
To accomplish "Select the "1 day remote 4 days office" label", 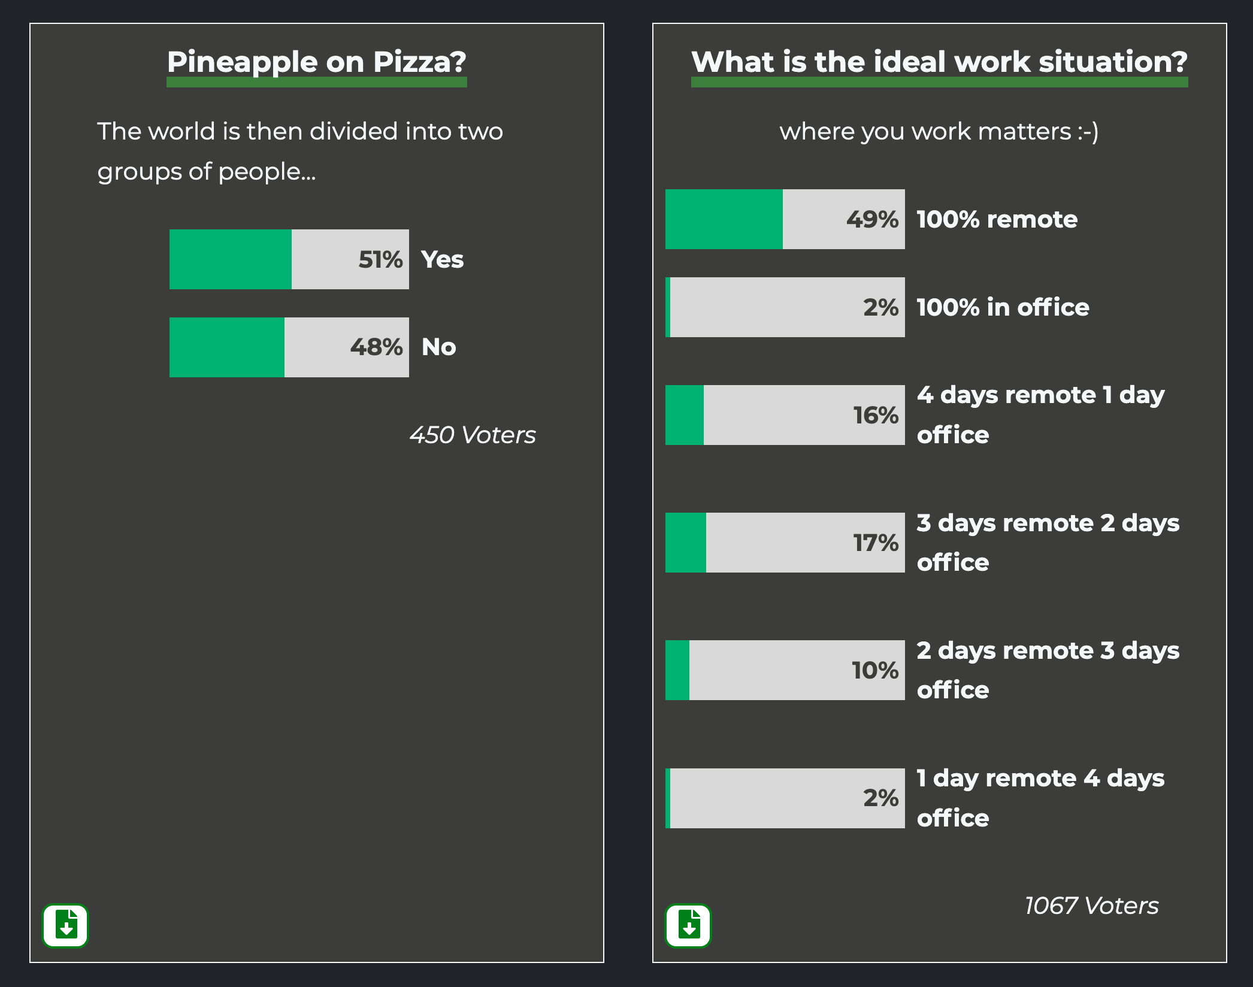I will click(x=1040, y=798).
